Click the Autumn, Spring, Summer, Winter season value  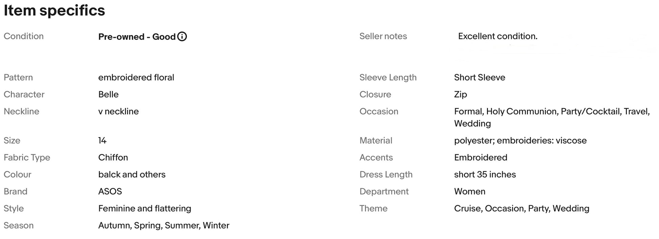pyautogui.click(x=164, y=225)
